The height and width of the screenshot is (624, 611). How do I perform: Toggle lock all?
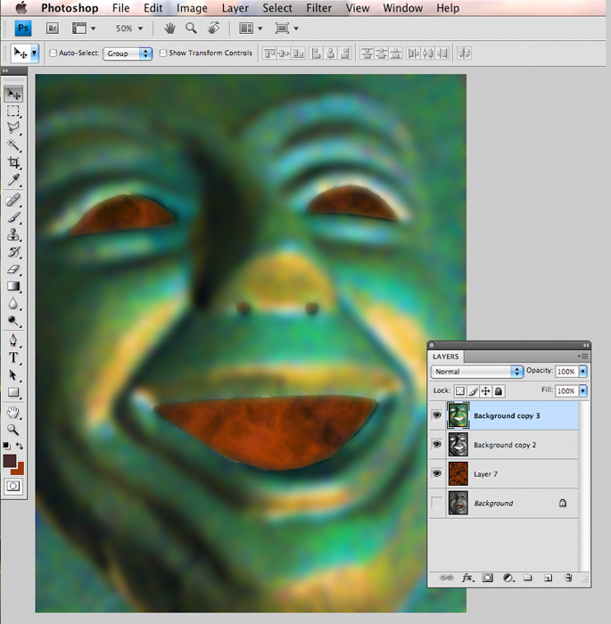pyautogui.click(x=499, y=391)
